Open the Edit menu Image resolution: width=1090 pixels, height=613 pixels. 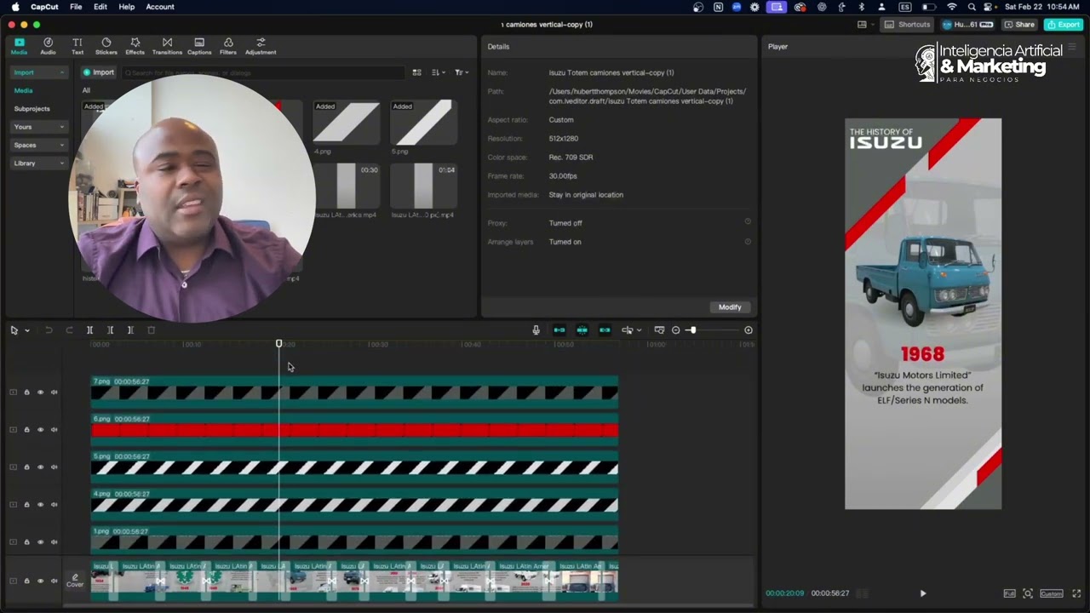point(100,7)
